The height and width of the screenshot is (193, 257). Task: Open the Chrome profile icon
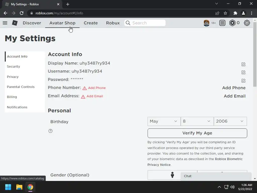pyautogui.click(x=243, y=13)
